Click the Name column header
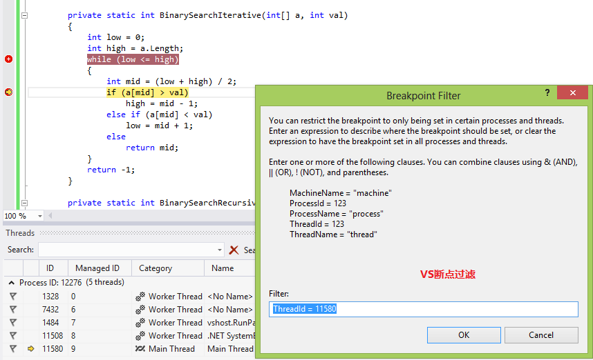 tap(223, 268)
